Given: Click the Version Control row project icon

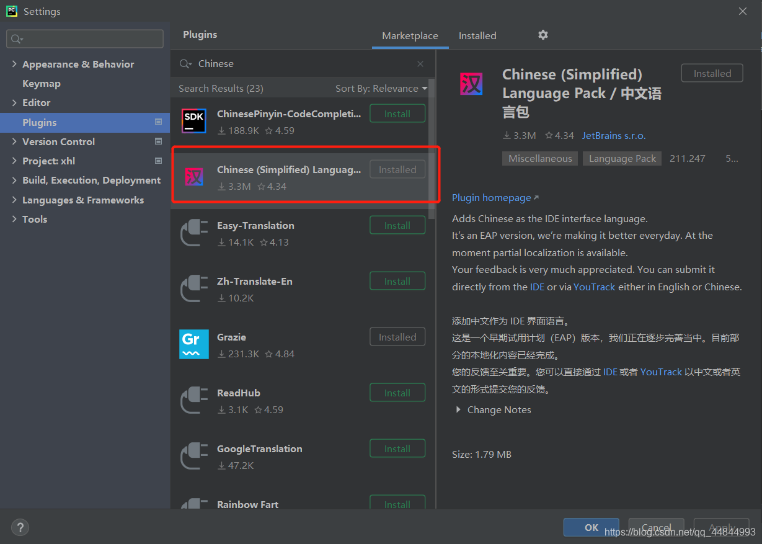Looking at the screenshot, I should pyautogui.click(x=158, y=141).
